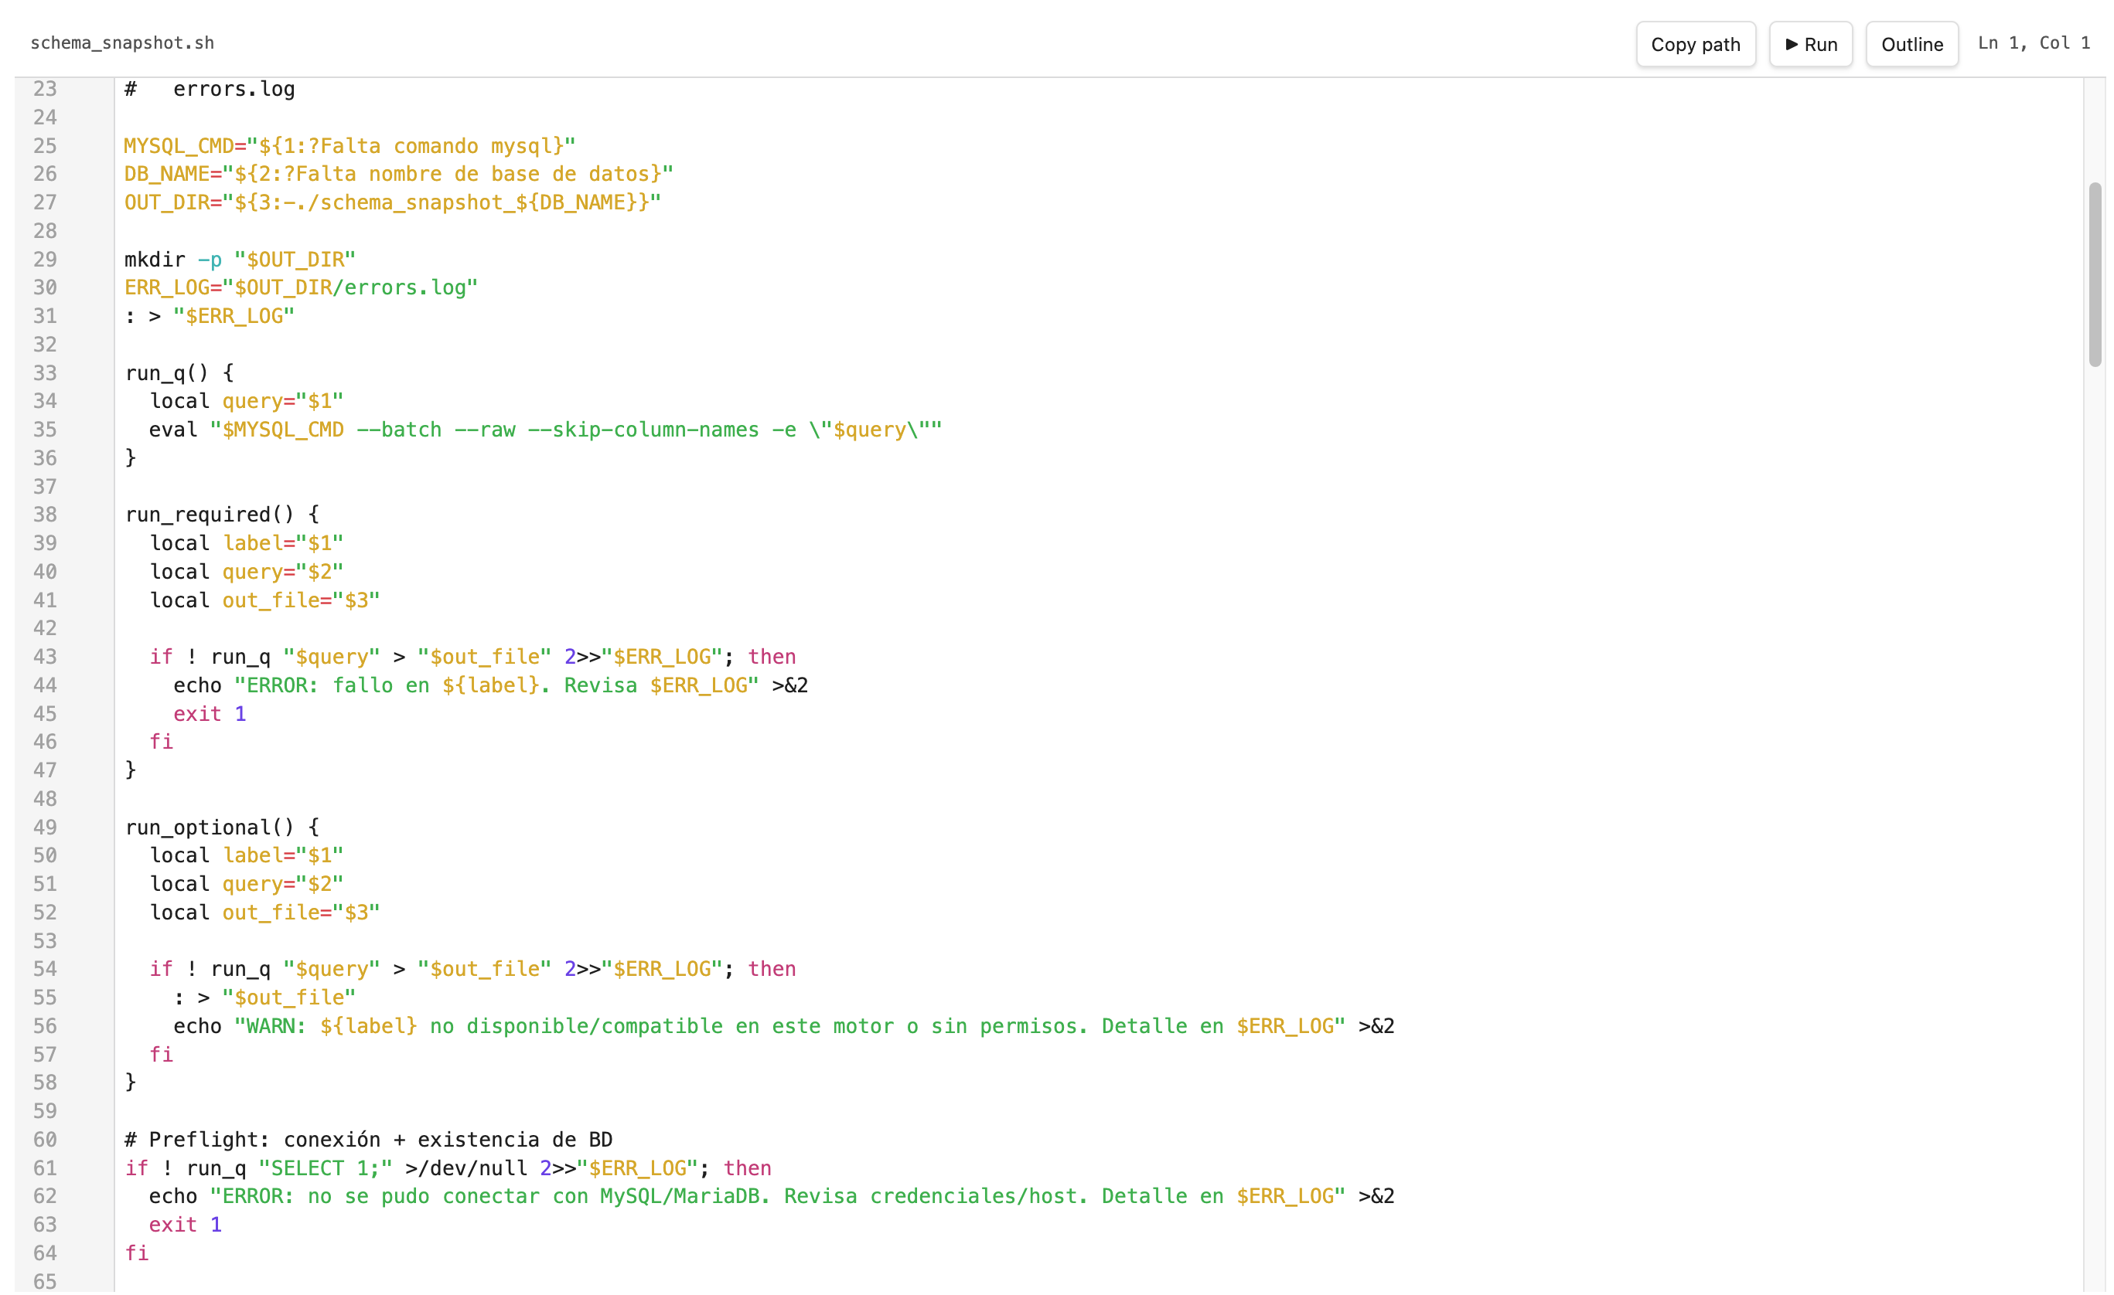The height and width of the screenshot is (1295, 2114).
Task: Click line number 61 in the gutter
Action: [45, 1168]
